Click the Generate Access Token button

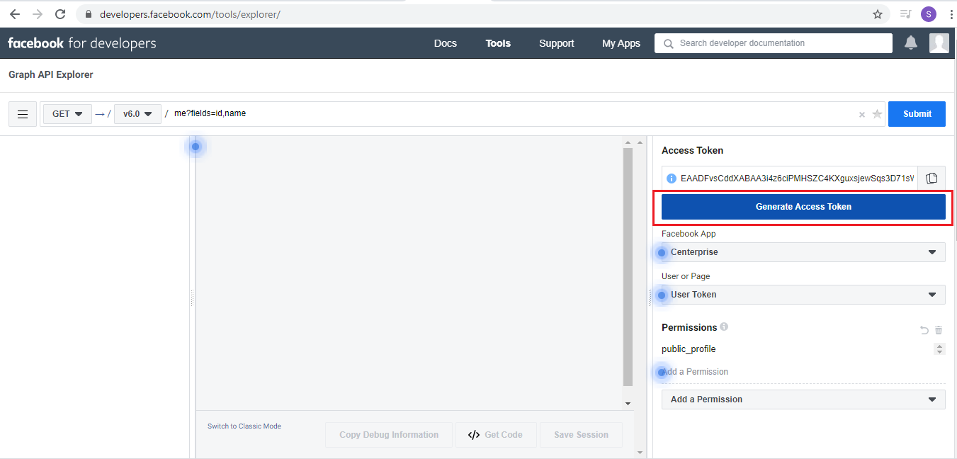tap(803, 207)
